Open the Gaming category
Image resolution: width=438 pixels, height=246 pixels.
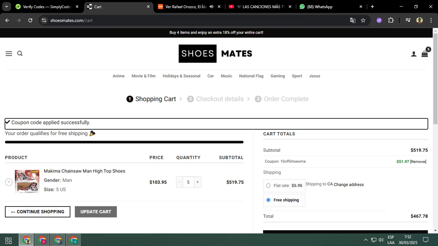pos(278,76)
